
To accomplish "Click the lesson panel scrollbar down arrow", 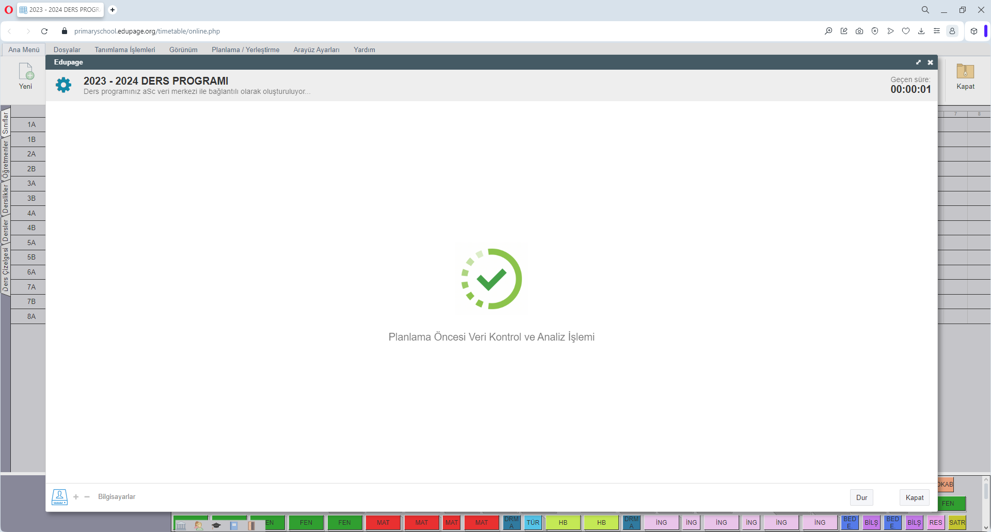I will coord(986,527).
